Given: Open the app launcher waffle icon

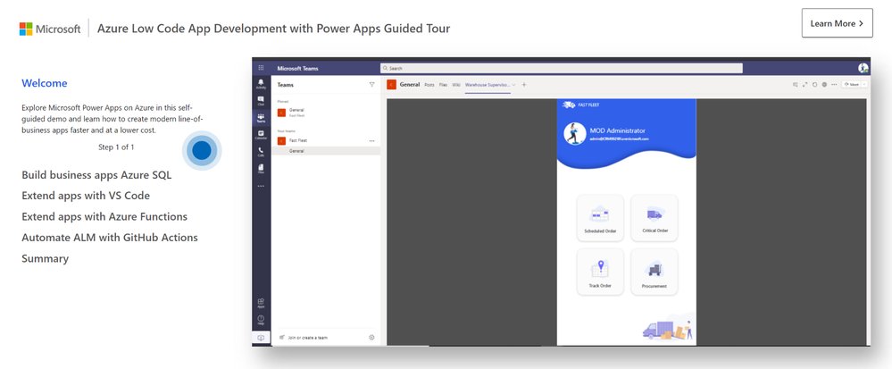Looking at the screenshot, I should [x=261, y=68].
